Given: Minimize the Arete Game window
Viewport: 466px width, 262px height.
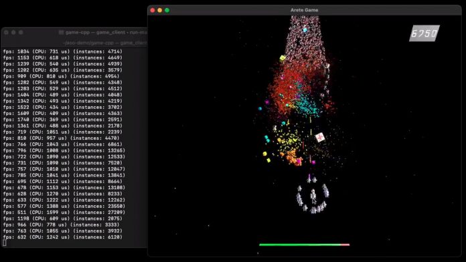Looking at the screenshot, I should (160, 11).
